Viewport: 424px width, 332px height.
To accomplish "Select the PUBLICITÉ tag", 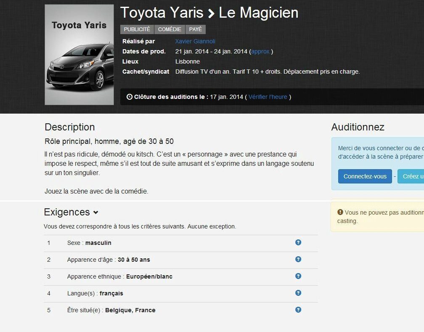I will [137, 29].
